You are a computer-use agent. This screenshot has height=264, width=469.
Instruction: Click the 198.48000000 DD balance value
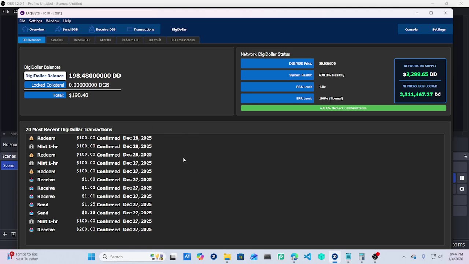(x=95, y=76)
